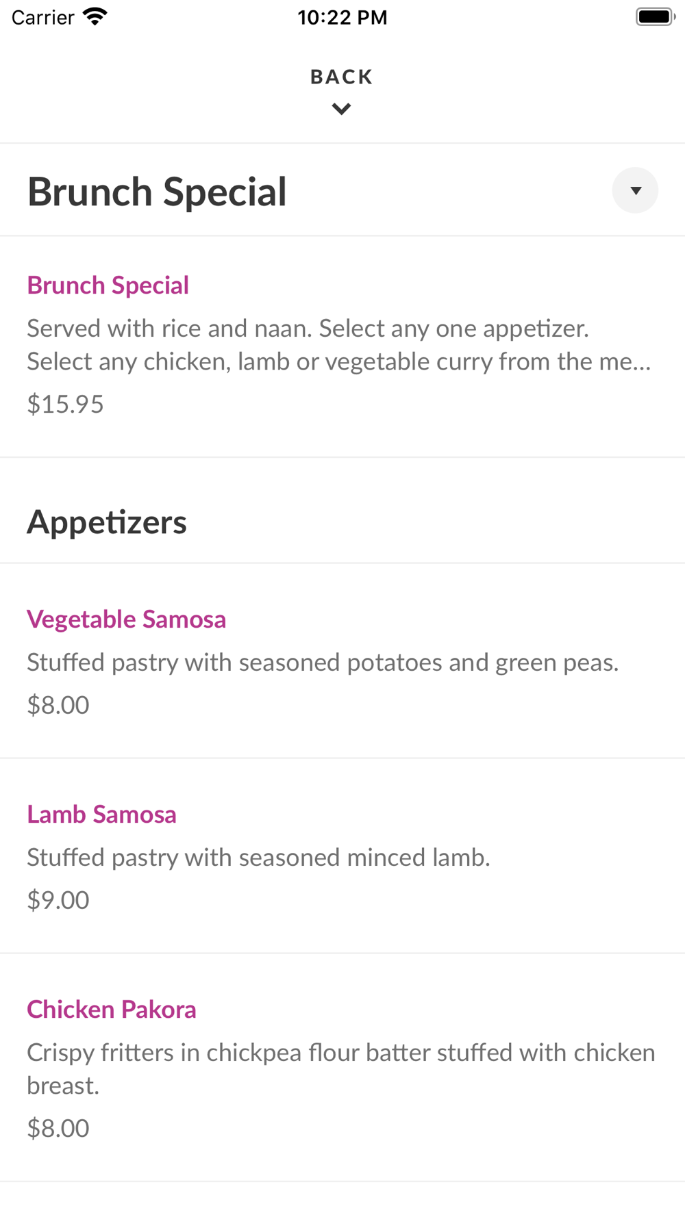Viewport: 685px width, 1217px height.
Task: Select the Vegetable Samosa item
Action: tap(127, 619)
